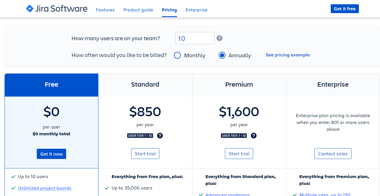Image resolution: width=380 pixels, height=196 pixels.
Task: Select Monthly billing radio button
Action: coord(177,55)
